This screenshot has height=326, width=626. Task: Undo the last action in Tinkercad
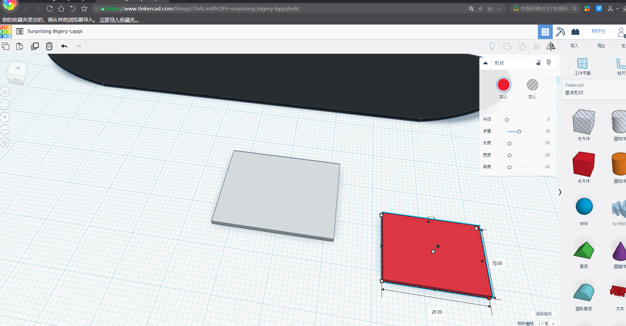[x=64, y=46]
